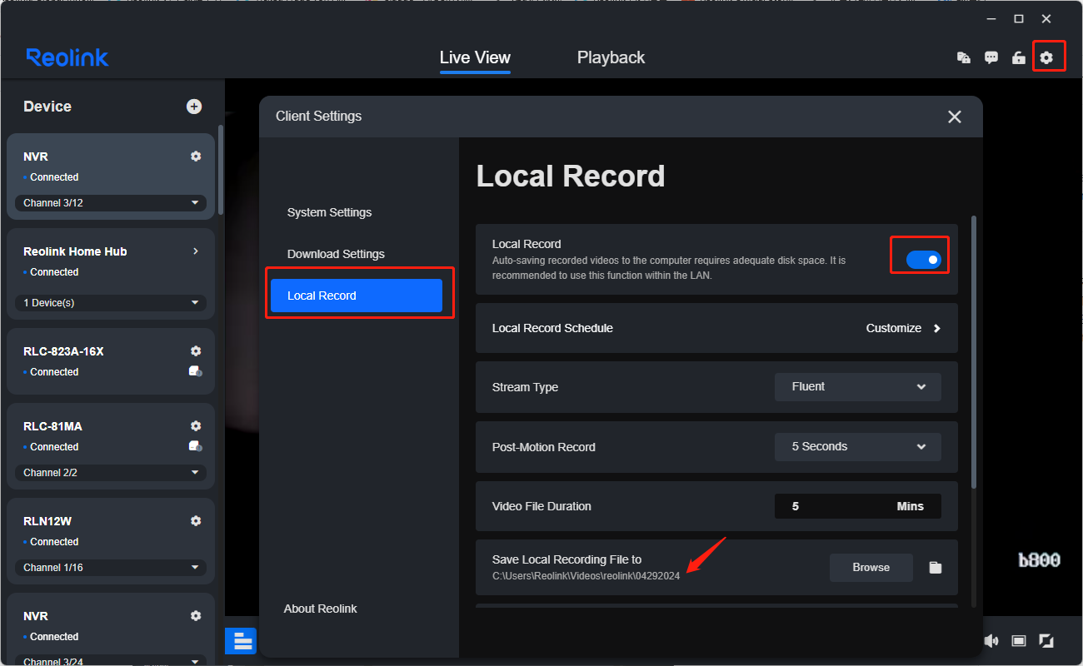
Task: Open settings gear for NVR Channel 3/12 device
Action: [x=196, y=156]
